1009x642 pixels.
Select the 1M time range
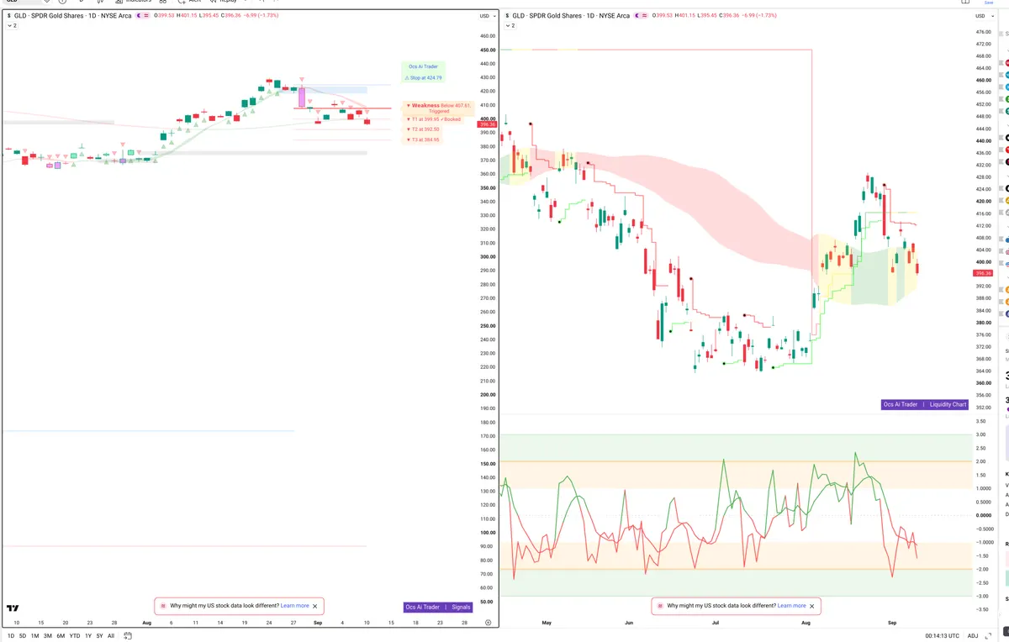point(34,635)
